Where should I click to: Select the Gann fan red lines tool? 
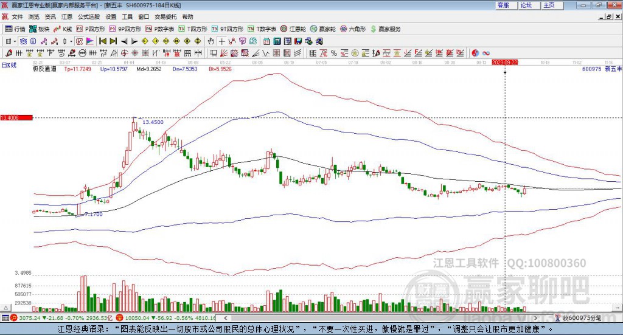(x=224, y=53)
